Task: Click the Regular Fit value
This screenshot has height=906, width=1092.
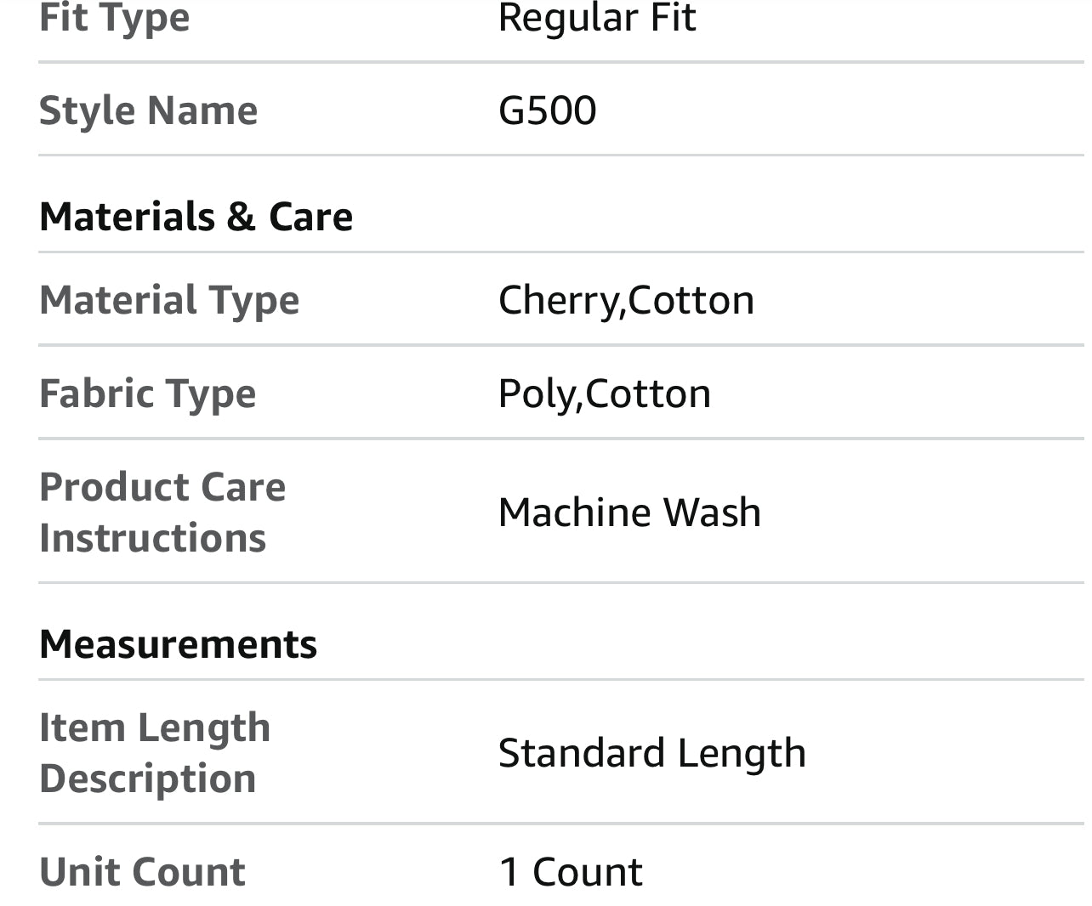Action: click(597, 17)
